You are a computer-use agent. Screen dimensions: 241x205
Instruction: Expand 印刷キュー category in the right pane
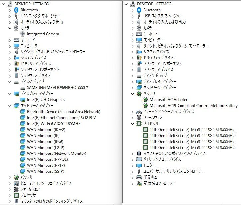pos(133,178)
